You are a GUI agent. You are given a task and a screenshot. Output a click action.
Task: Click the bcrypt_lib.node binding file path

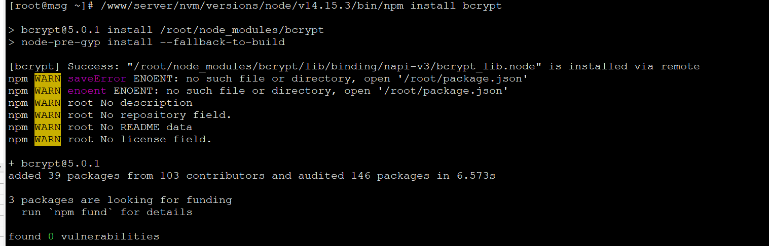335,66
